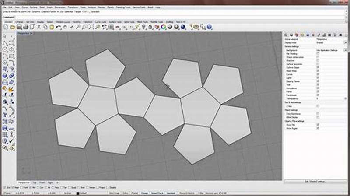Toggle the Mid osnap checkbox

[31, 188]
